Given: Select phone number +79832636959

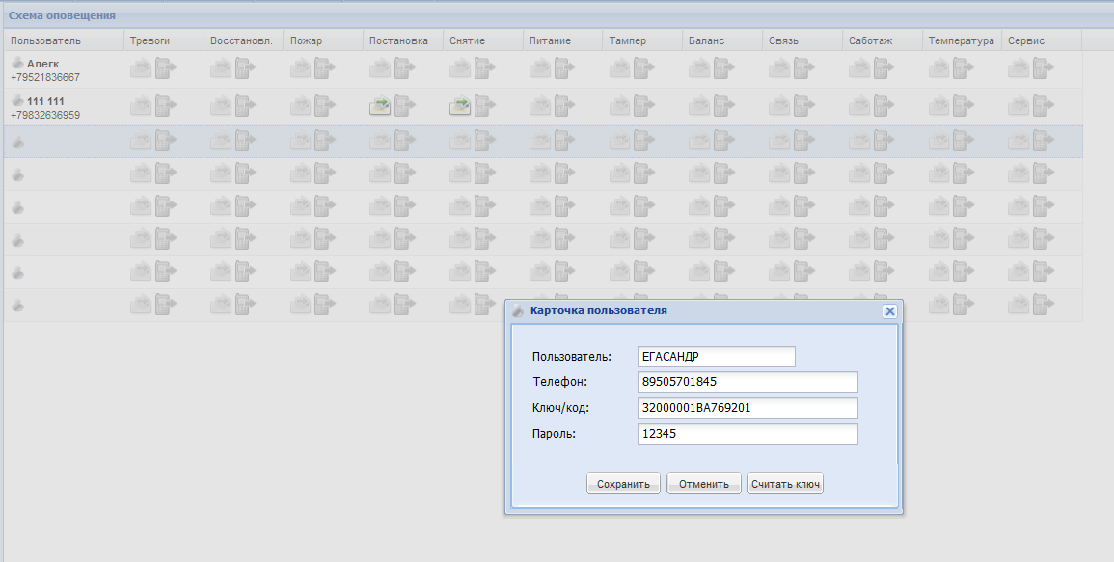Looking at the screenshot, I should 45,115.
